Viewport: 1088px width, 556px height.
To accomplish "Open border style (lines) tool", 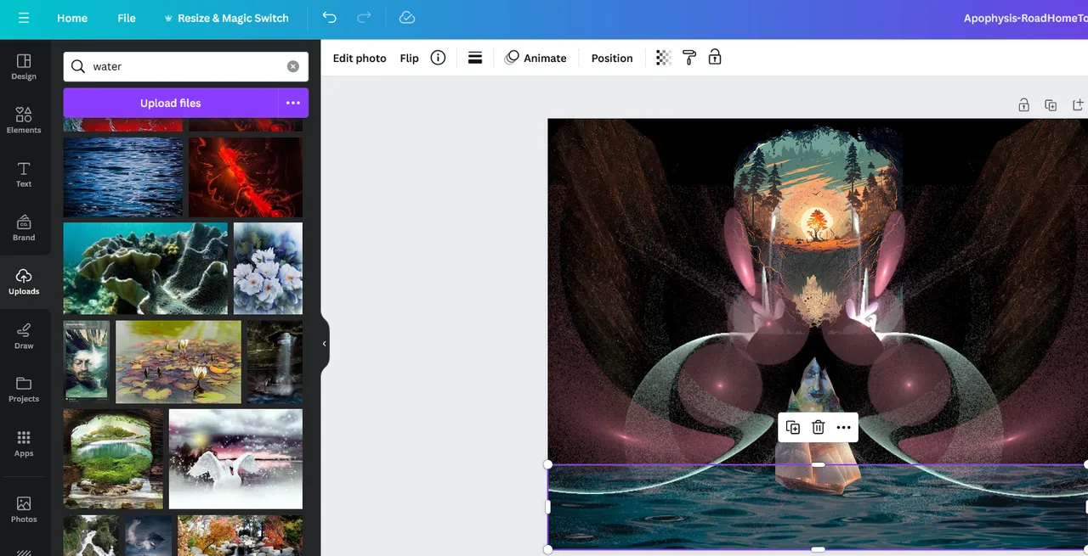I will 475,58.
